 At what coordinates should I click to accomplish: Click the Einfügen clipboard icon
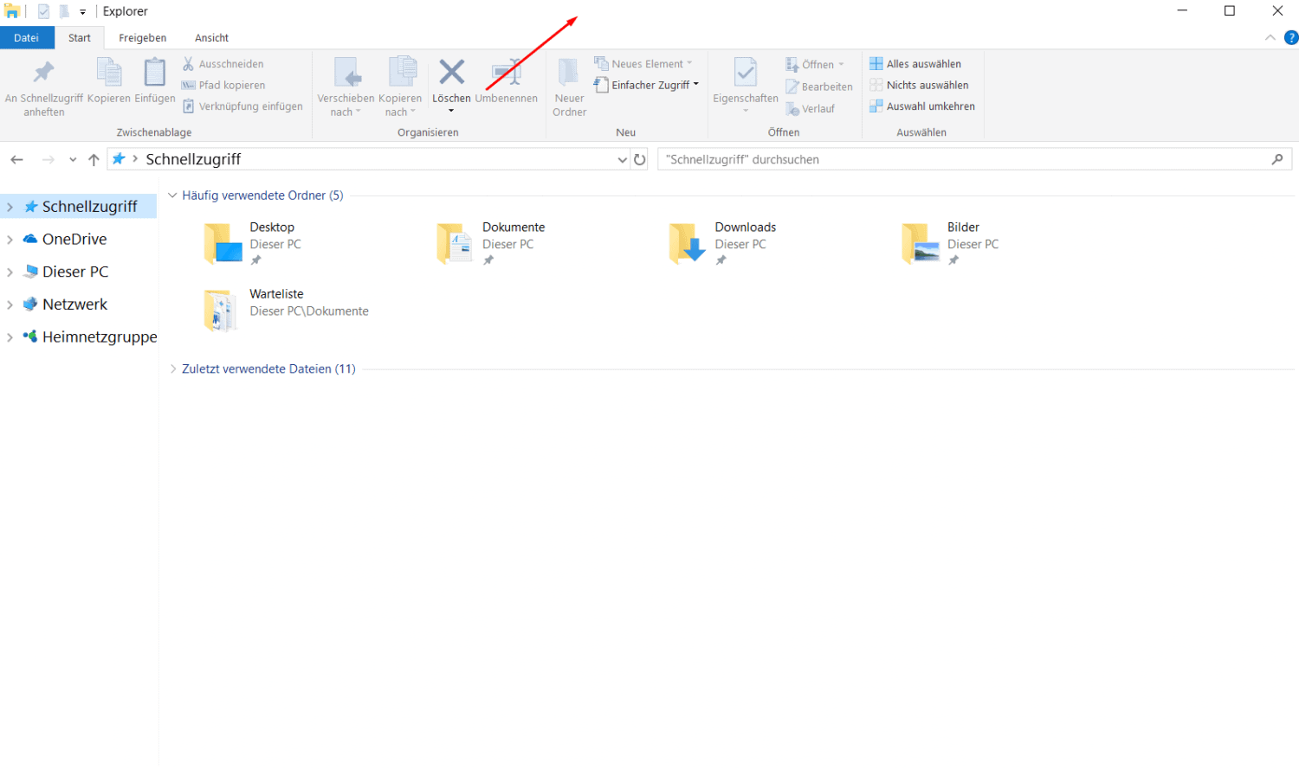pyautogui.click(x=155, y=73)
